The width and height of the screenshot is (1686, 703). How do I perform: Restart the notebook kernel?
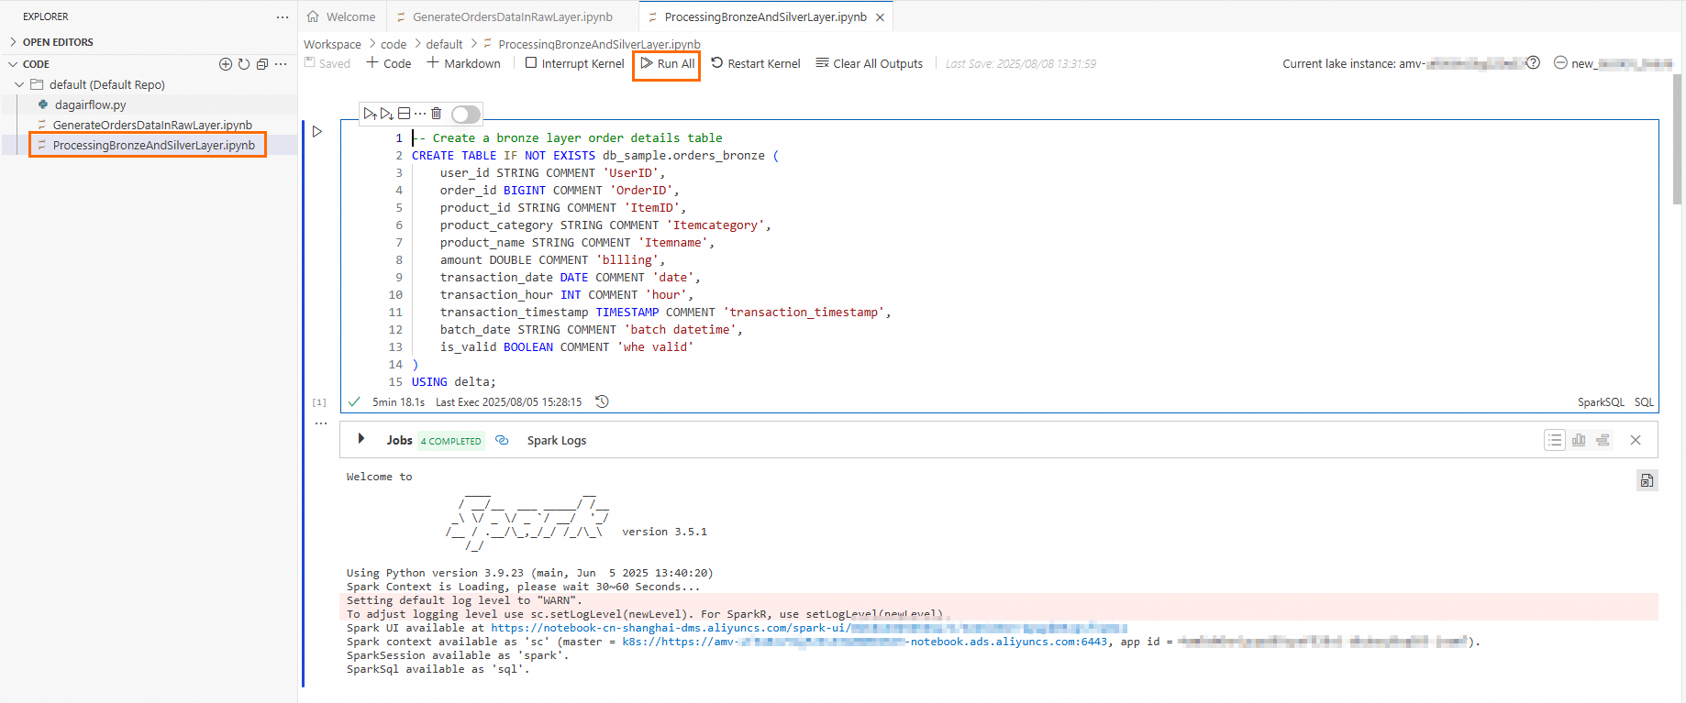point(756,63)
